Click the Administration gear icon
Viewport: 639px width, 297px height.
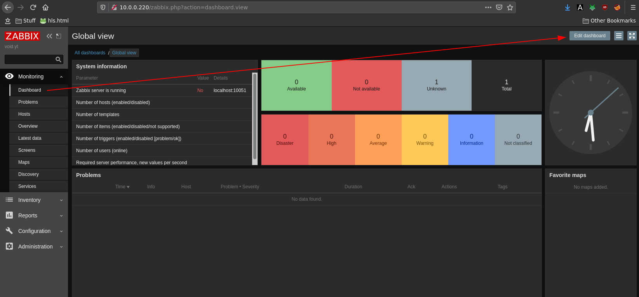pyautogui.click(x=9, y=246)
